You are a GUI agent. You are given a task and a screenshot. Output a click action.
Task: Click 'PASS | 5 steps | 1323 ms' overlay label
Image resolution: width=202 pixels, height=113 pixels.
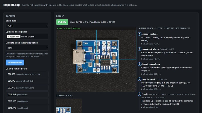pyautogui.click(x=69, y=28)
